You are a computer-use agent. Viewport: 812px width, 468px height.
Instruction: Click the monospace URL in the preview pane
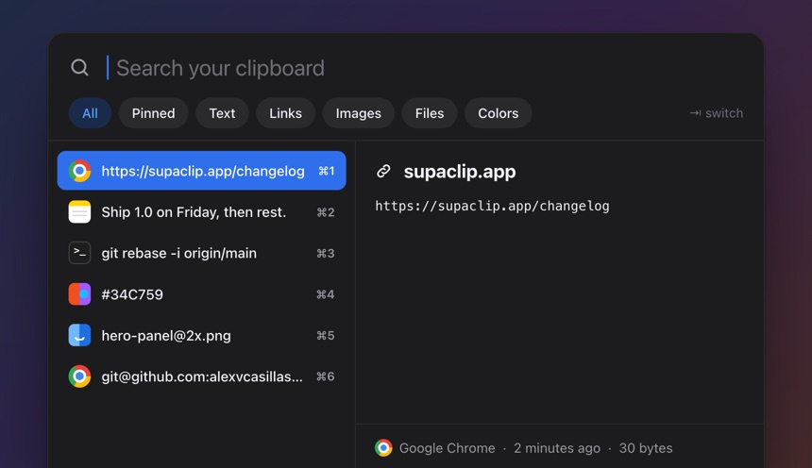click(493, 206)
